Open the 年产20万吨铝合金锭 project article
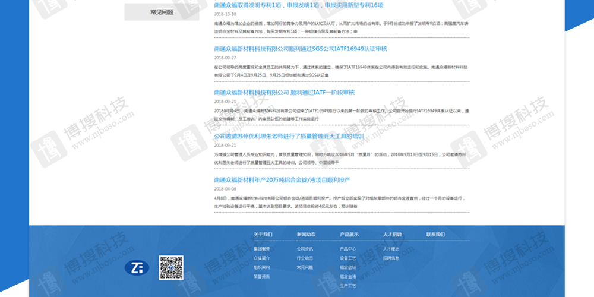Viewport: 594px width, 297px height. click(282, 179)
